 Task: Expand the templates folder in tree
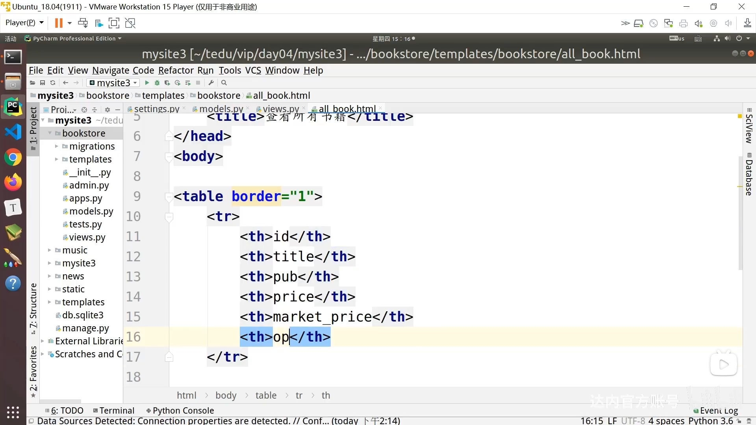point(57,159)
